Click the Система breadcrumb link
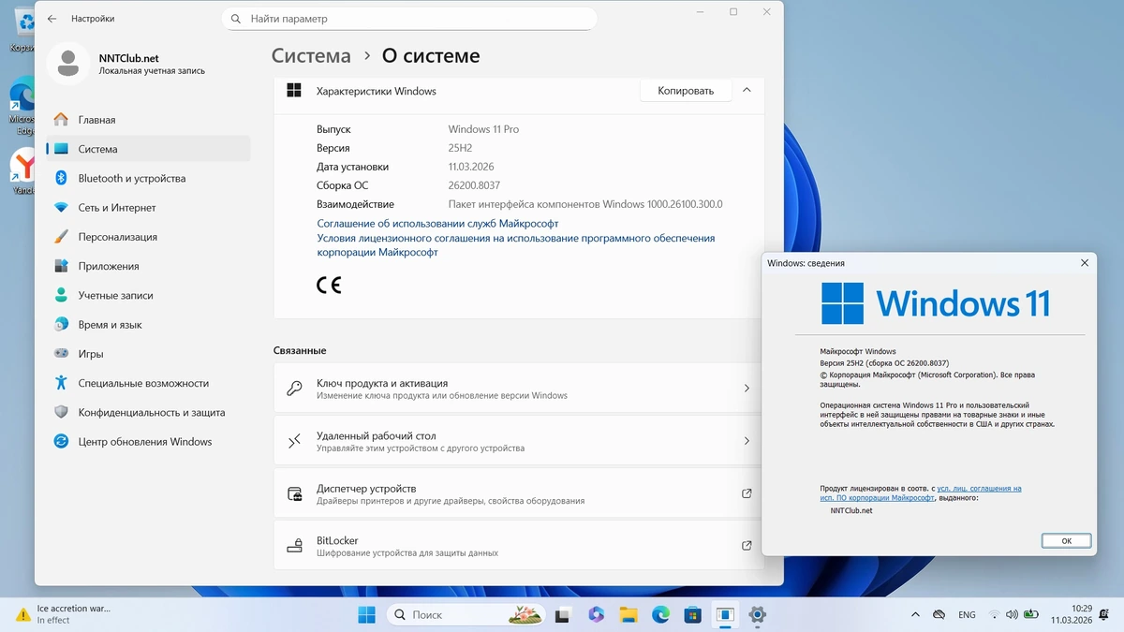This screenshot has width=1124, height=632. (311, 56)
